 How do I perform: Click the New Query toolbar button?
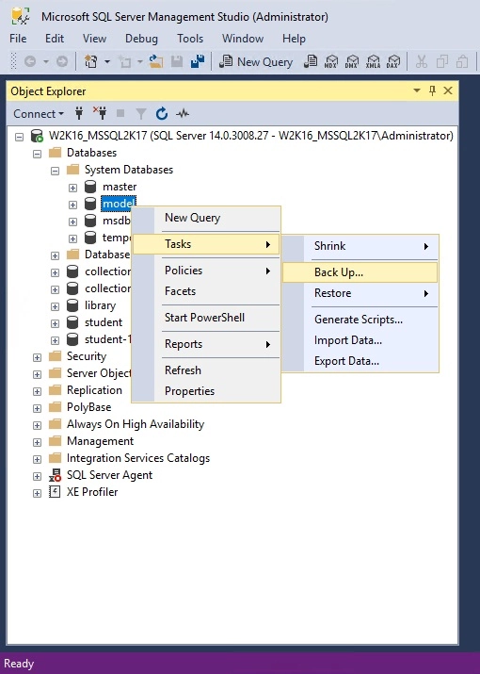256,62
